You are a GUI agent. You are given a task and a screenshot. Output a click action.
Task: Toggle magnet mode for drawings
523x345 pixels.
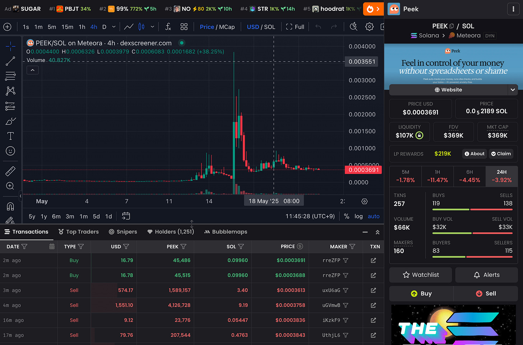(10, 206)
